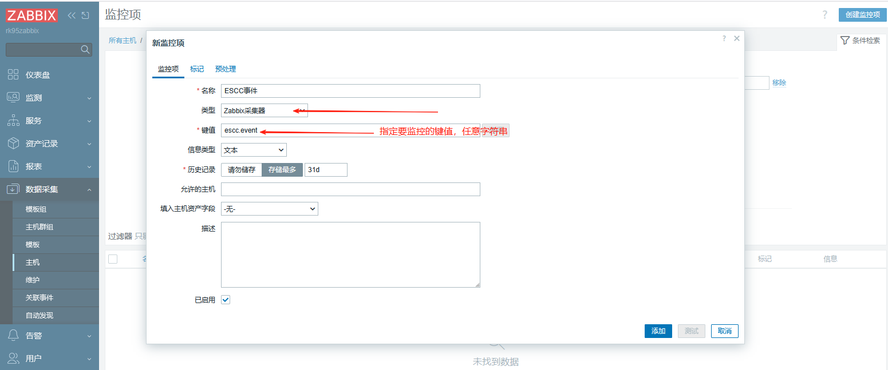Click the 告警 bell icon
This screenshot has height=370, width=888.
(13, 335)
